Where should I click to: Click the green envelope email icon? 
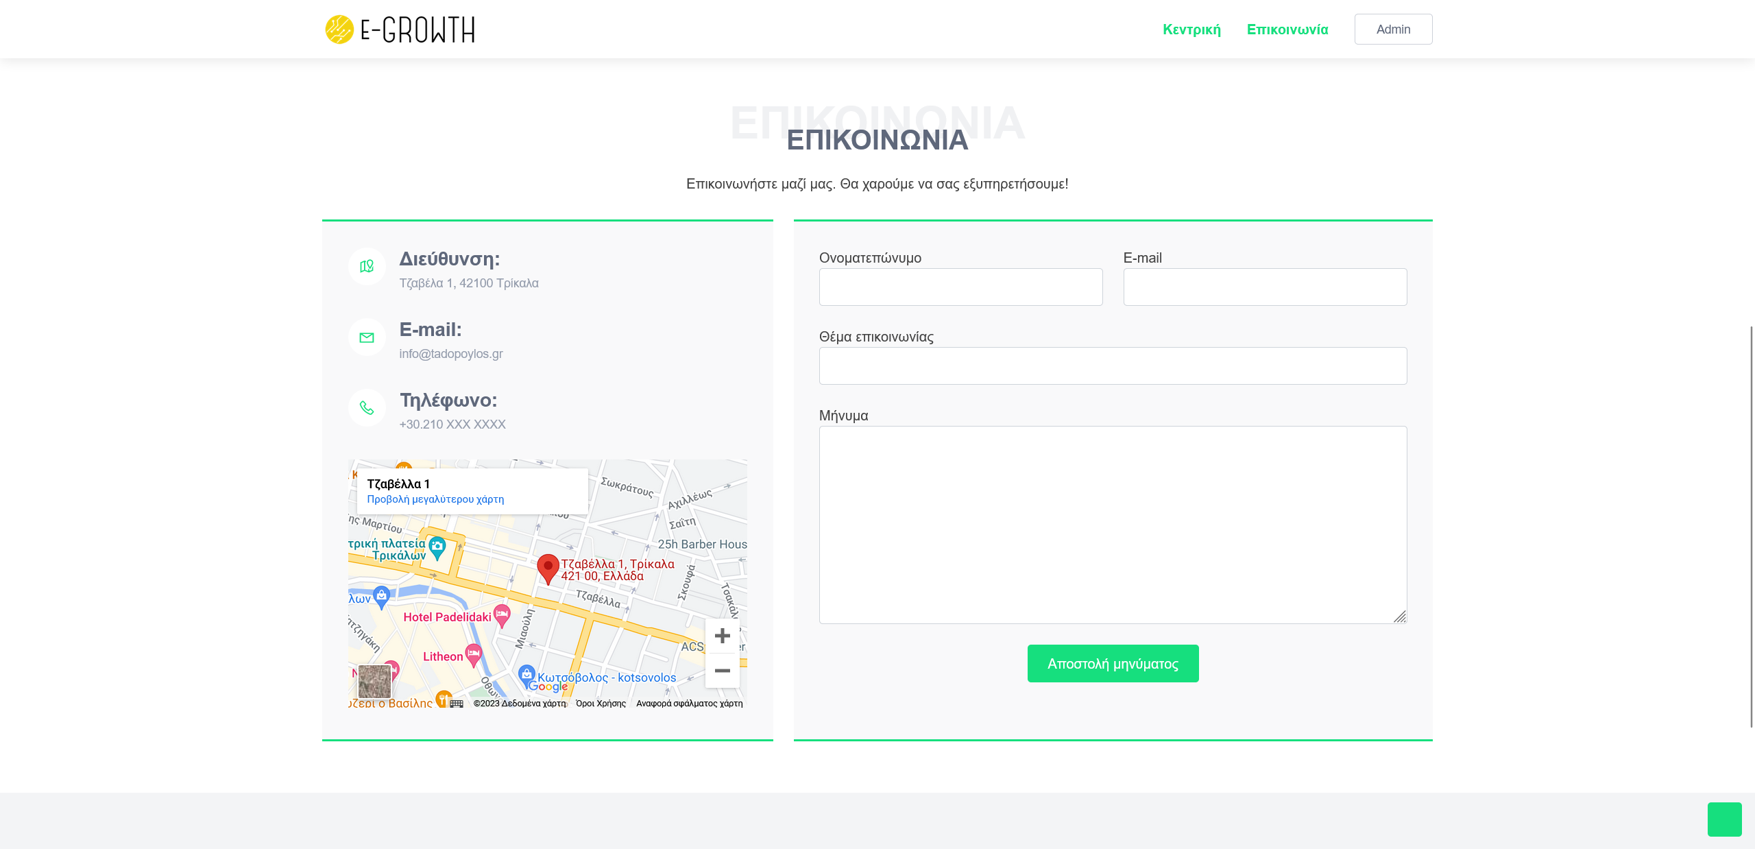[367, 337]
